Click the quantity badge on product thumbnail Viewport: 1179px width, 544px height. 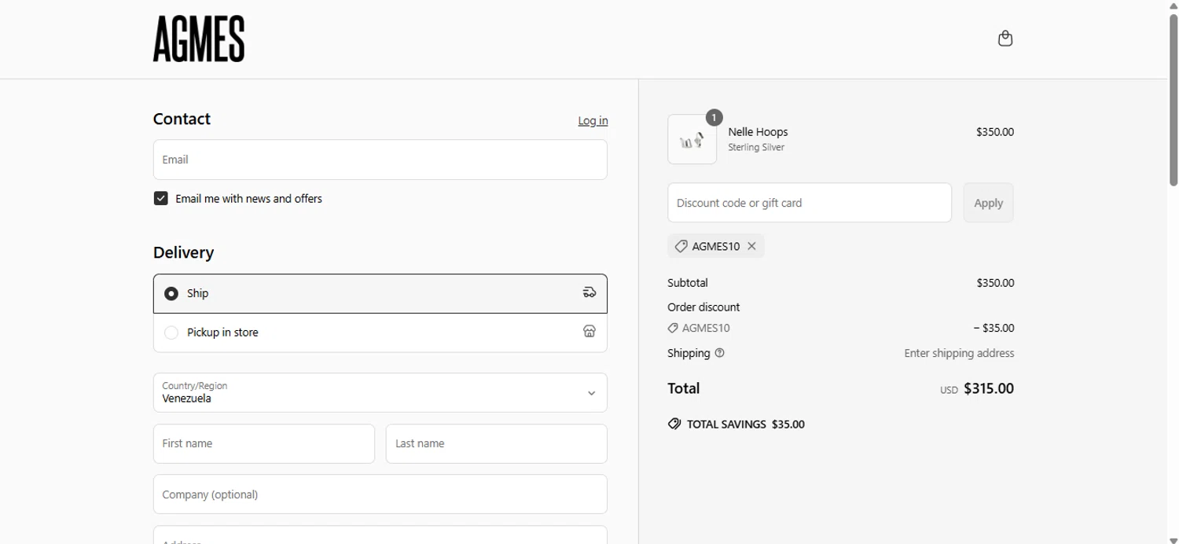[714, 118]
